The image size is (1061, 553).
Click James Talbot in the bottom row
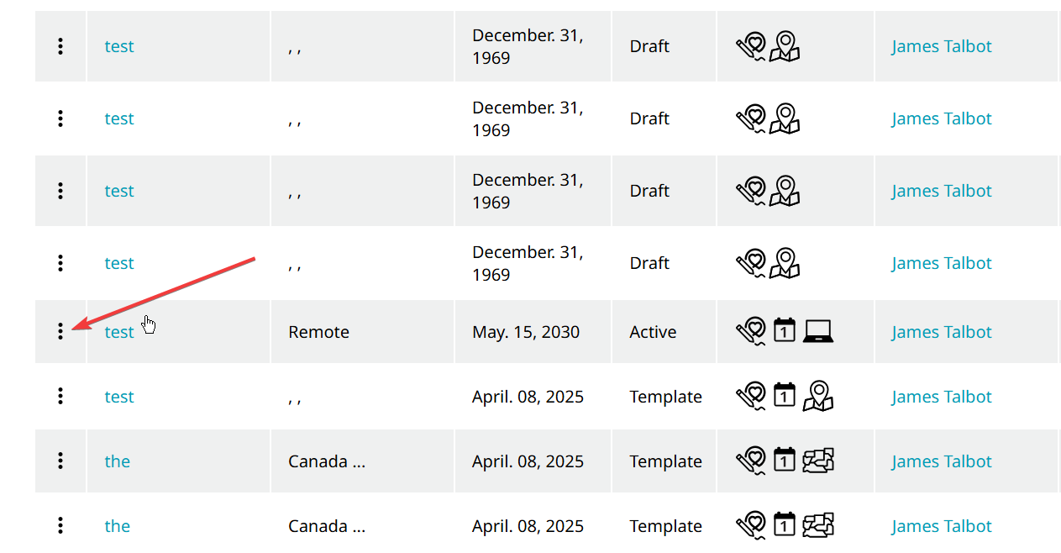click(x=941, y=526)
